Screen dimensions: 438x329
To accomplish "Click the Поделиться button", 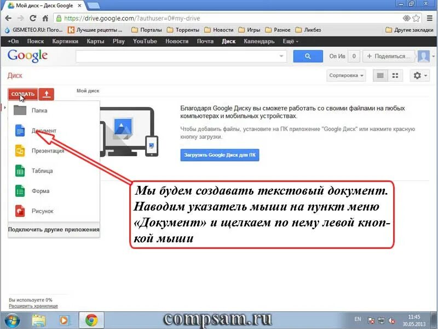I will pyautogui.click(x=388, y=56).
